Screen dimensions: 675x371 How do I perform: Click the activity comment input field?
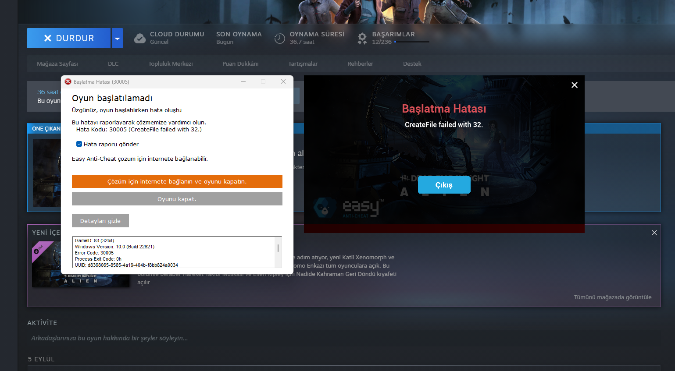pos(344,338)
